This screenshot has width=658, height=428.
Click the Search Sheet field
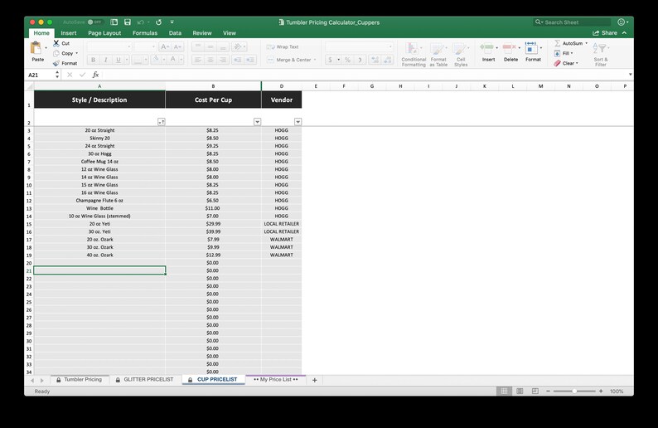(573, 22)
